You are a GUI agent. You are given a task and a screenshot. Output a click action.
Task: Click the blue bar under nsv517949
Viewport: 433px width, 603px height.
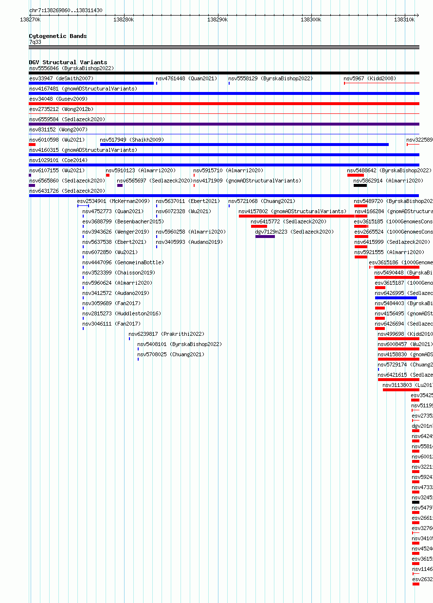[244, 145]
